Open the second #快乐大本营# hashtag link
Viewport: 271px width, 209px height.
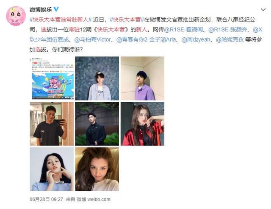(x=127, y=20)
